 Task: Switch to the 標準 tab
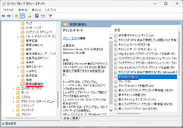75,118
